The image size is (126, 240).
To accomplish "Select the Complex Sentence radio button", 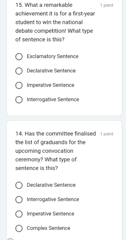I will (19, 228).
